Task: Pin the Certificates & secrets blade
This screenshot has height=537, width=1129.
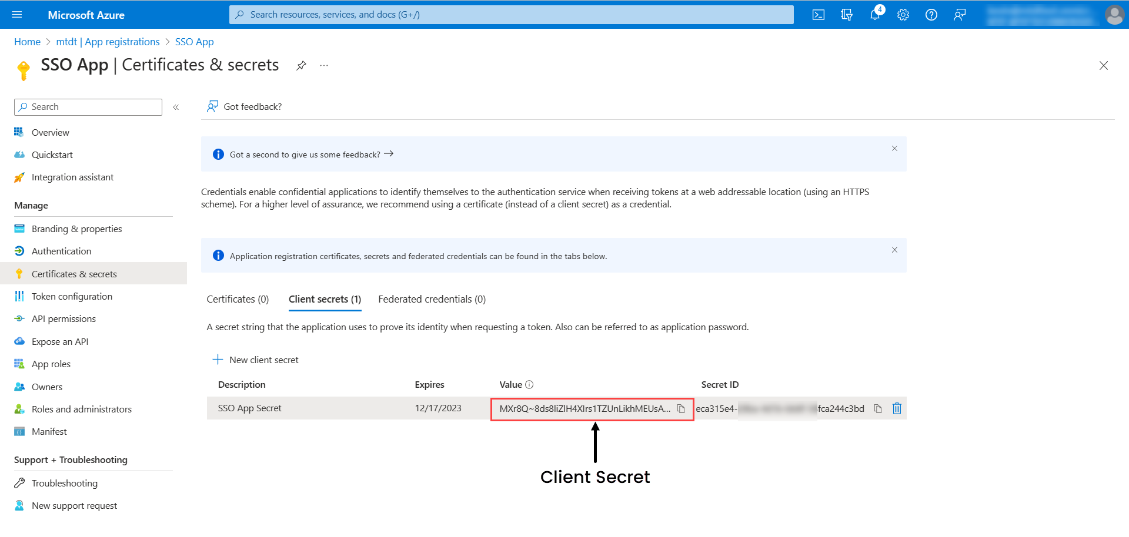Action: pyautogui.click(x=301, y=65)
